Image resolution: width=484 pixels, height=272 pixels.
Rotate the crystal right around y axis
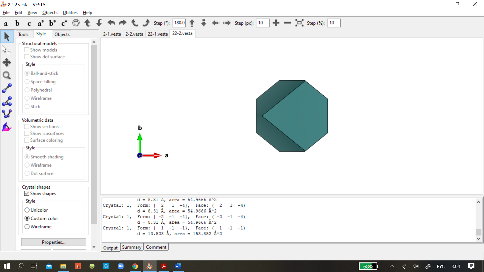point(123,23)
